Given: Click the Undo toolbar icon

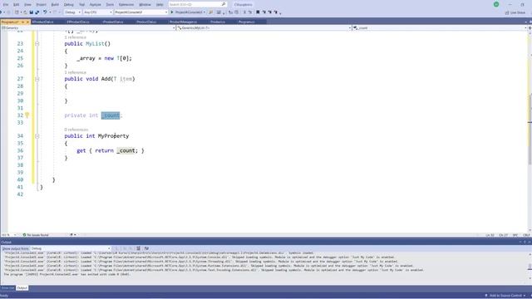Looking at the screenshot, I should click(x=45, y=12).
